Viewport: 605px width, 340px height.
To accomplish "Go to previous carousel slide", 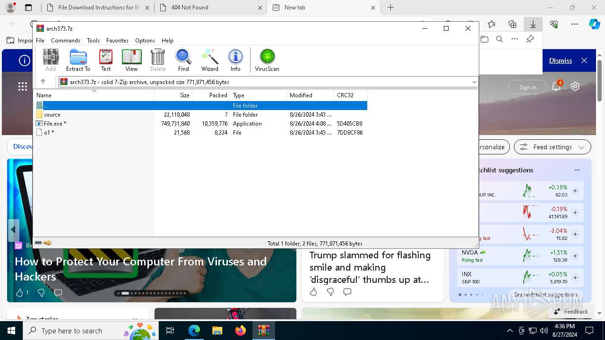I will [13, 230].
